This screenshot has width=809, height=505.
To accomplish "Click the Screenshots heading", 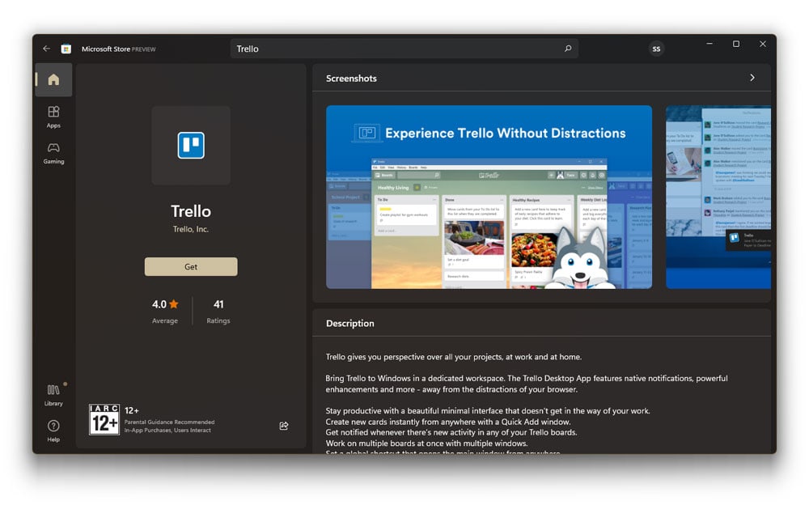I will click(x=351, y=79).
